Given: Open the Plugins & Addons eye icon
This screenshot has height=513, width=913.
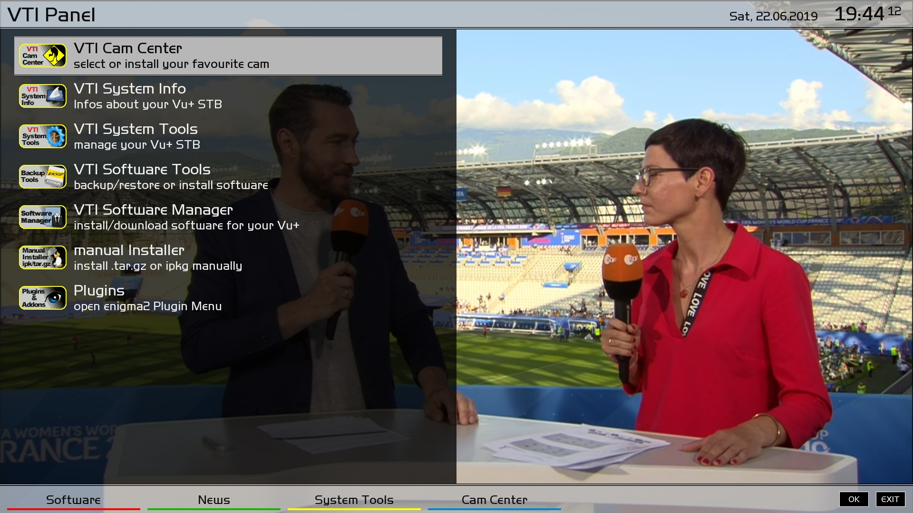Looking at the screenshot, I should (43, 298).
